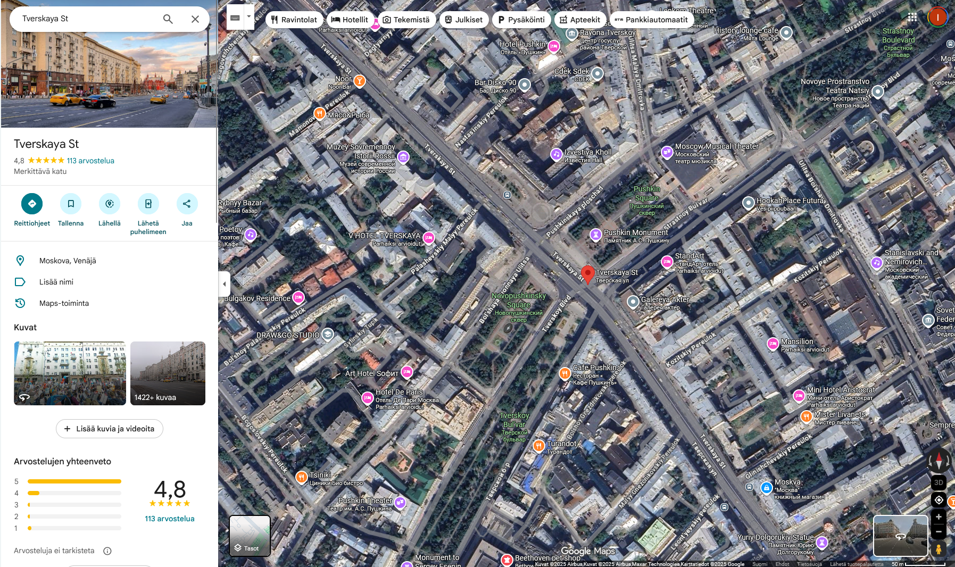Search nearby with Lähellä

(110, 211)
